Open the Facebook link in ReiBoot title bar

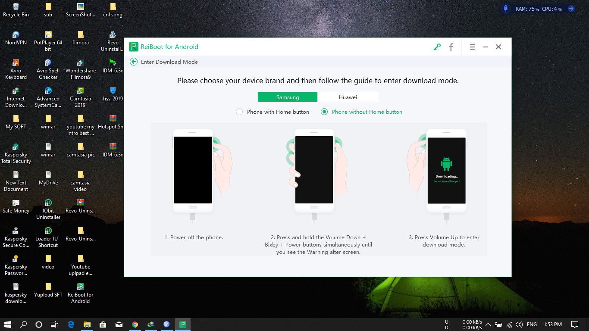click(451, 47)
